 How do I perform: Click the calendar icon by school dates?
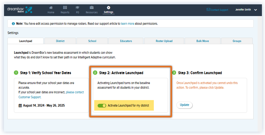[x=20, y=106]
